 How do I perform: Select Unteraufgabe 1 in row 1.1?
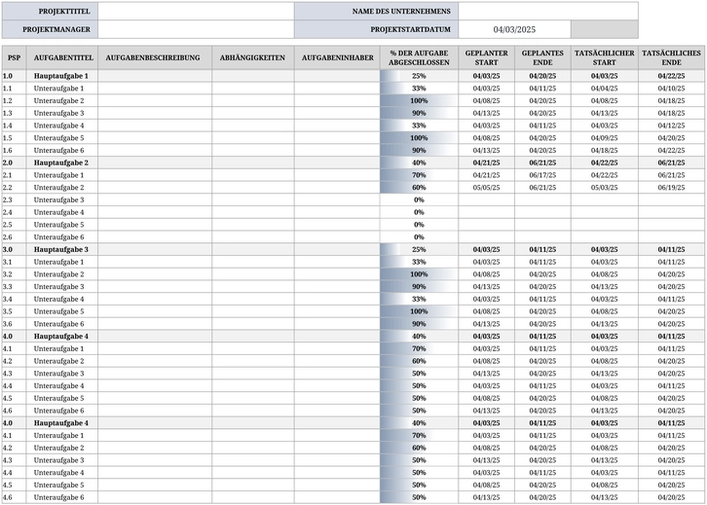click(x=62, y=89)
